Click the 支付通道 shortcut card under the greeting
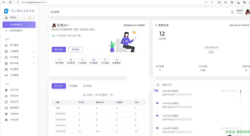The height and width of the screenshot is (136, 250). tap(105, 61)
